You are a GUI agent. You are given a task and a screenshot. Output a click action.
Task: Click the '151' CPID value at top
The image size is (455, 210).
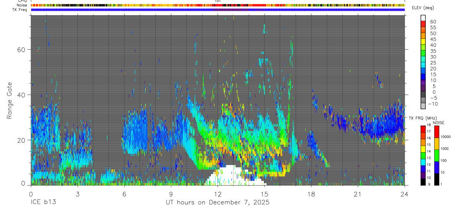[x=217, y=1]
